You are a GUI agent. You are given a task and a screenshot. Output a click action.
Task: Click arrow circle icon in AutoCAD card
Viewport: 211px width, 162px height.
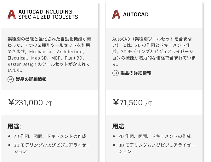click(115, 73)
